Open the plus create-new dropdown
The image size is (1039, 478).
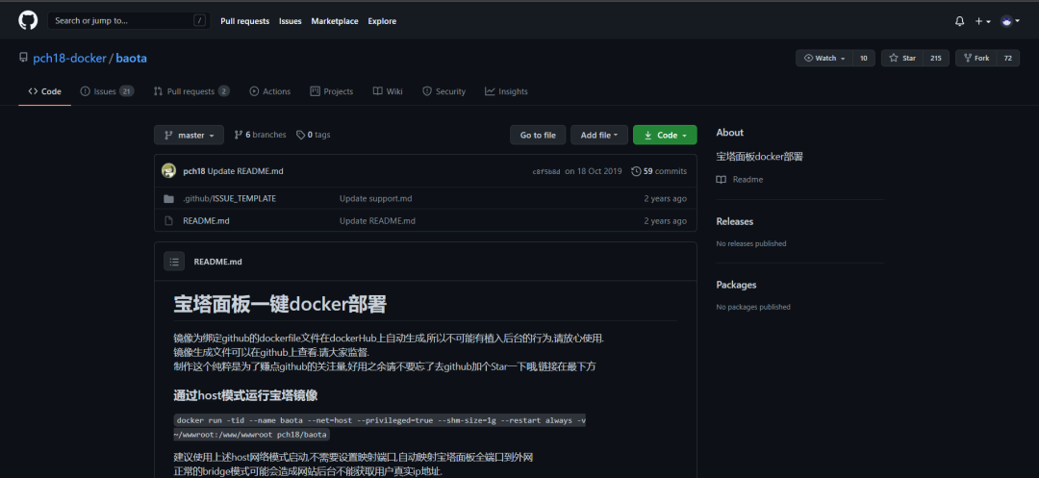pos(982,21)
